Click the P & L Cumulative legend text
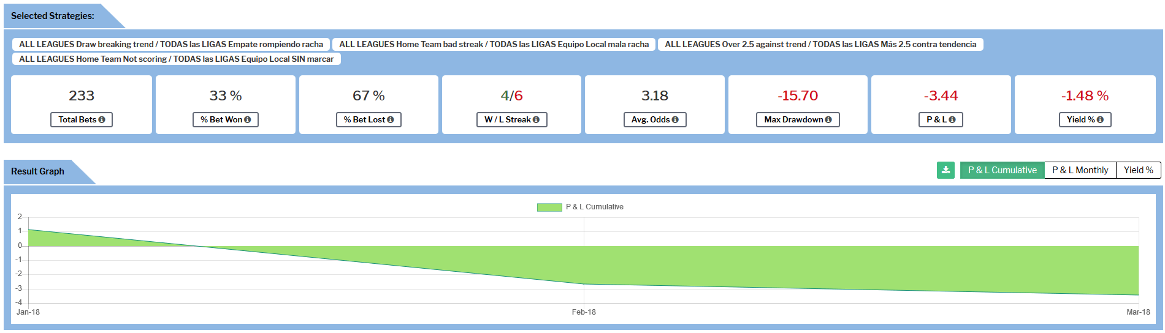 tap(594, 207)
